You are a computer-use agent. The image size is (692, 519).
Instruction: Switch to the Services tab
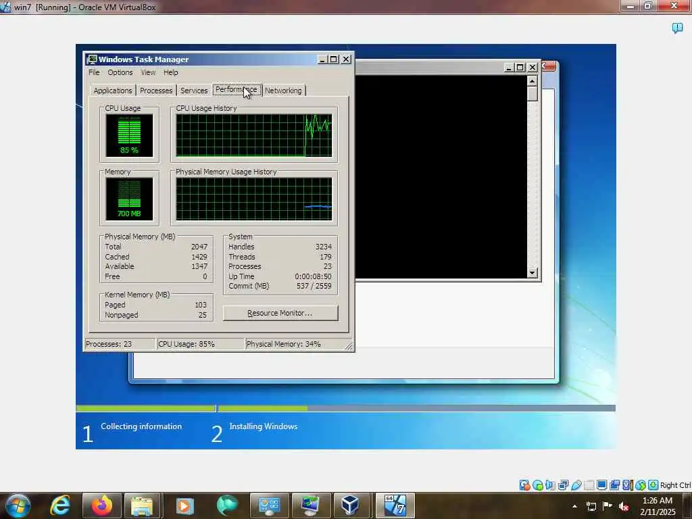point(194,91)
